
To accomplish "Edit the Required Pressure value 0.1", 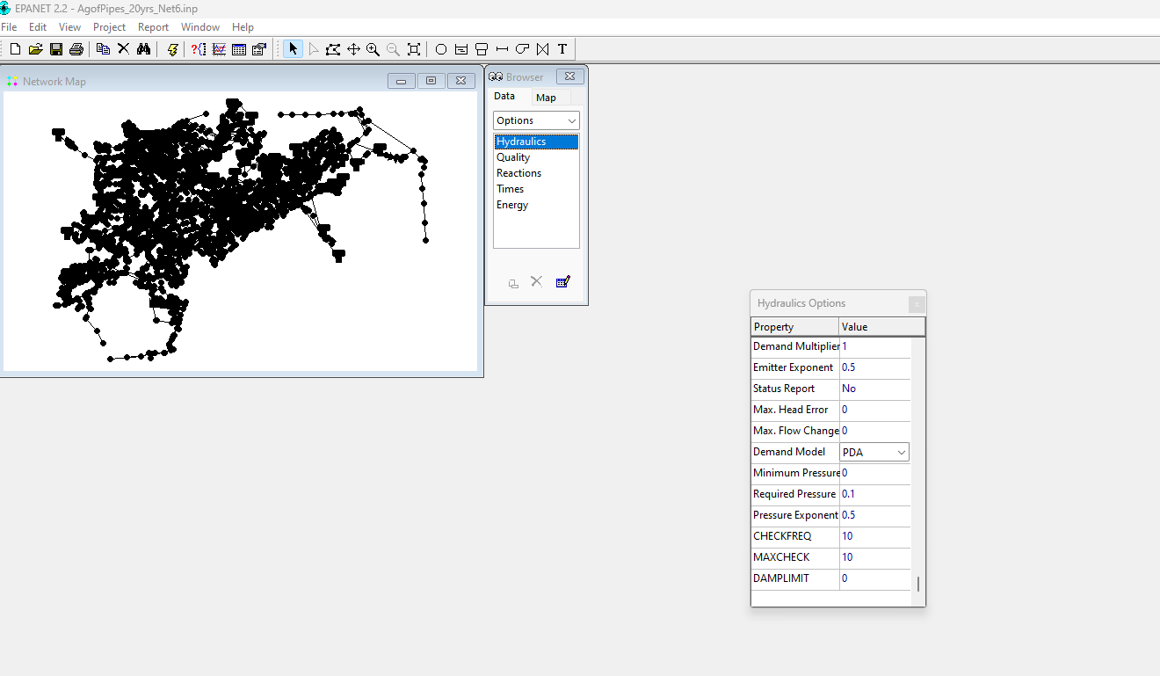I will coord(874,494).
